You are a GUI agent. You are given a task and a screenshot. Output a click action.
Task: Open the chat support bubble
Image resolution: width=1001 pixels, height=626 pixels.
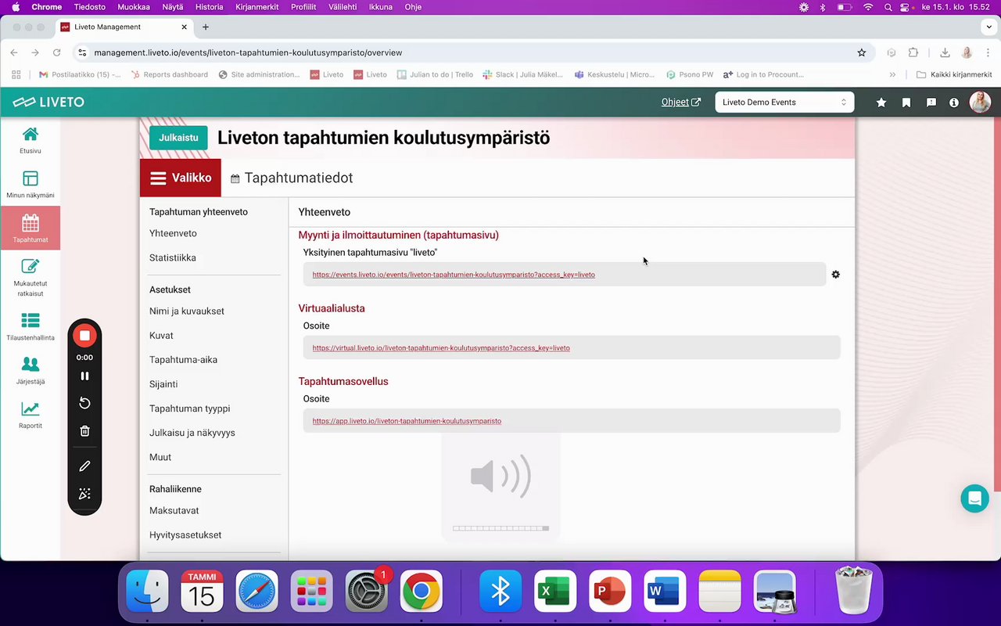[x=974, y=498]
